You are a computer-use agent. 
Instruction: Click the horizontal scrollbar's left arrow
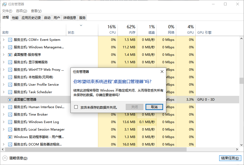coord(3,149)
